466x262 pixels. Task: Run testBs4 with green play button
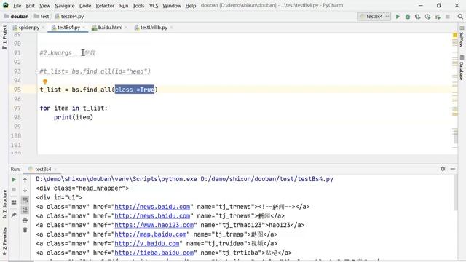[x=398, y=17]
